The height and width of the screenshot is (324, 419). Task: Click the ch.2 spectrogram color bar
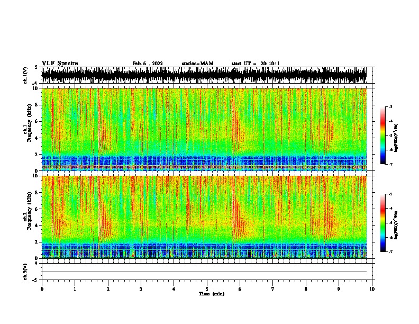383,223
